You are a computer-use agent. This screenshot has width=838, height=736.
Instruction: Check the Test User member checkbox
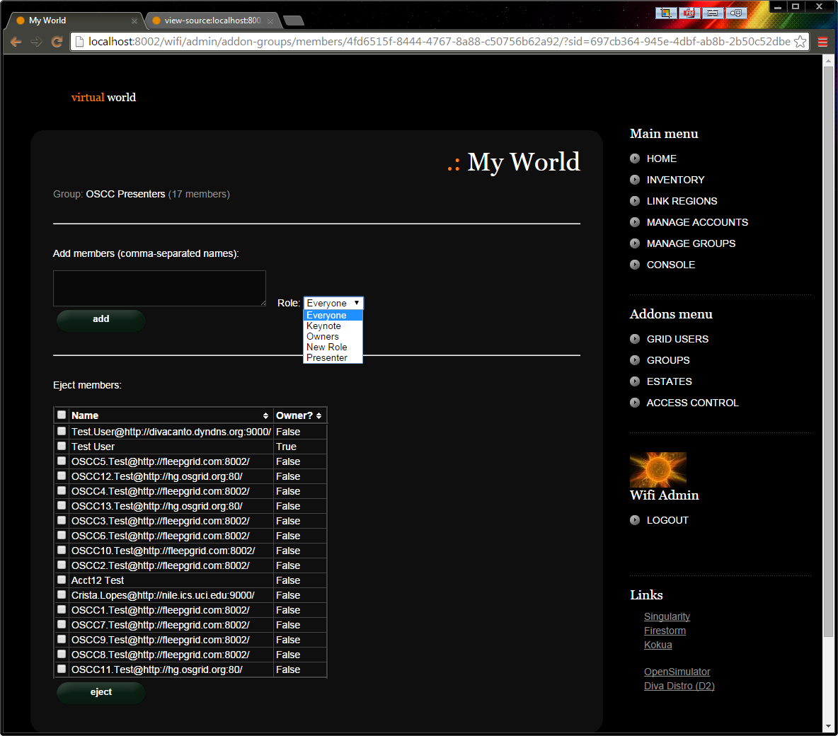62,446
